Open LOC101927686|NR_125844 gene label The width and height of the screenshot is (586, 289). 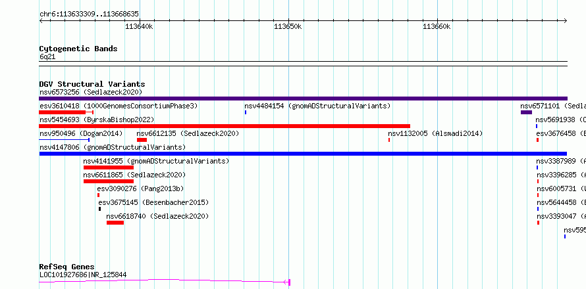coord(83,275)
